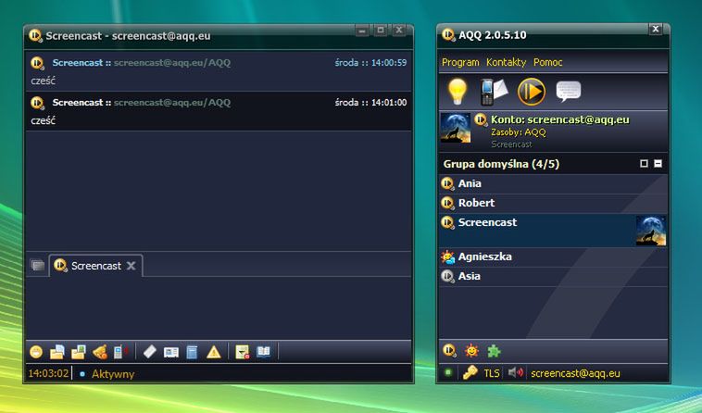Click the tab list icon left of Screencast tab

tap(38, 266)
